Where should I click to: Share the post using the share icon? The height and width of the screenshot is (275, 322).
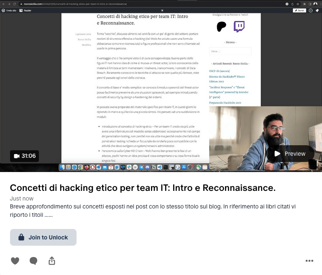[52, 261]
